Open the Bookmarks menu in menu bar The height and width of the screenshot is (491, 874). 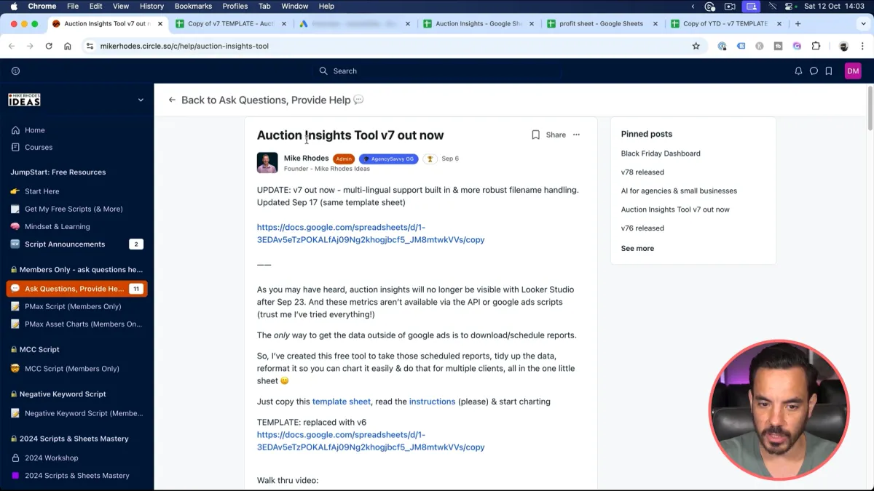193,6
